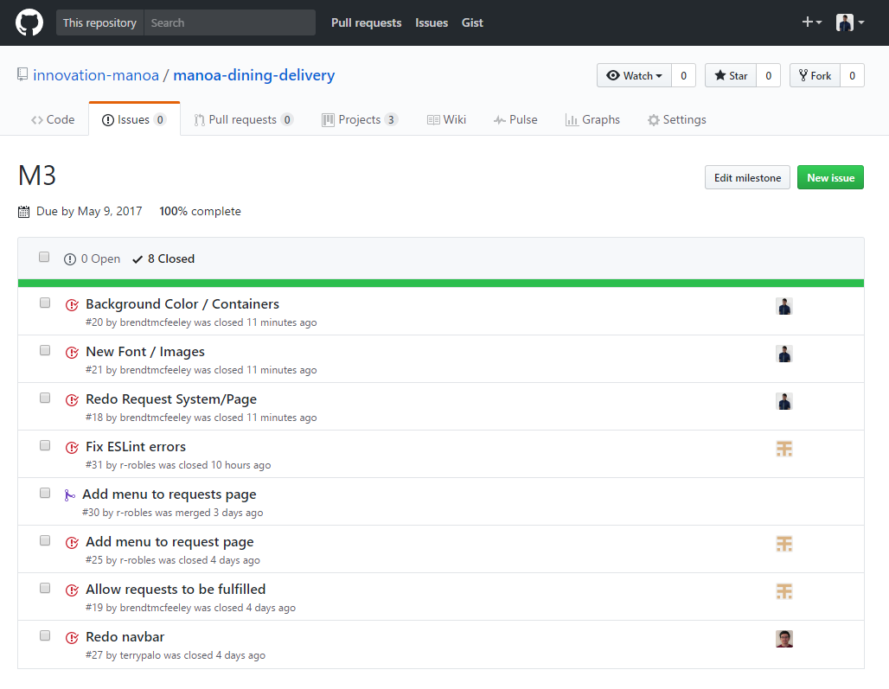Open the innovation-manoa organization link
889x689 pixels.
click(x=96, y=75)
